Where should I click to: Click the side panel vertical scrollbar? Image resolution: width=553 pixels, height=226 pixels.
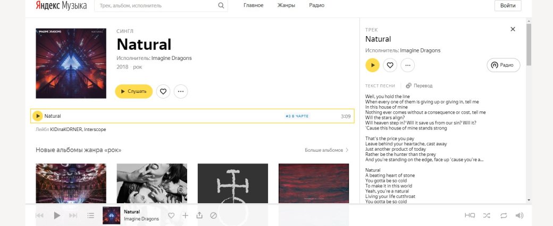[529, 45]
